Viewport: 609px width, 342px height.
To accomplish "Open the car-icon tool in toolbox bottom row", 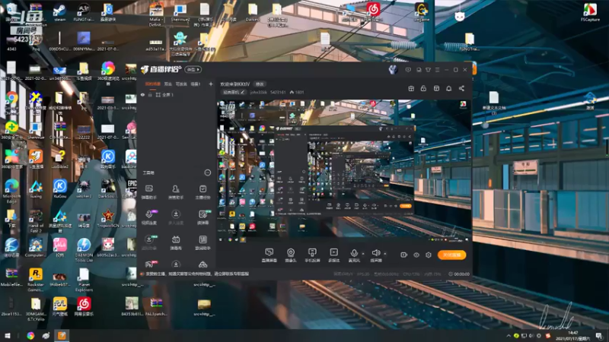I will pos(202,264).
